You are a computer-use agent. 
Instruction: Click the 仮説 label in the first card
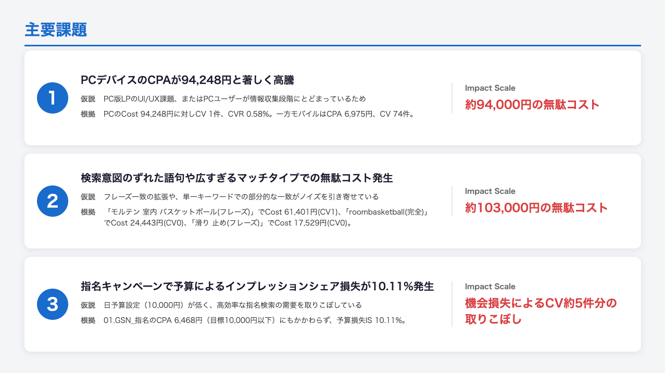point(88,99)
